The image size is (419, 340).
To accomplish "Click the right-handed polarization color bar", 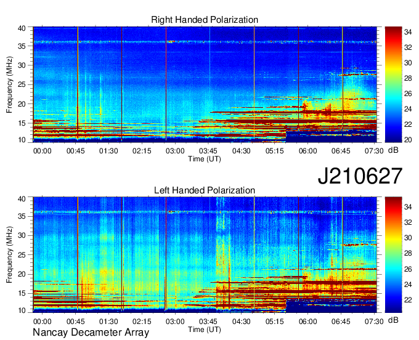I will (393, 84).
